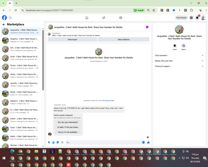This screenshot has height=167, width=208.
Task: Click the Find friends button
Action: point(181,17)
